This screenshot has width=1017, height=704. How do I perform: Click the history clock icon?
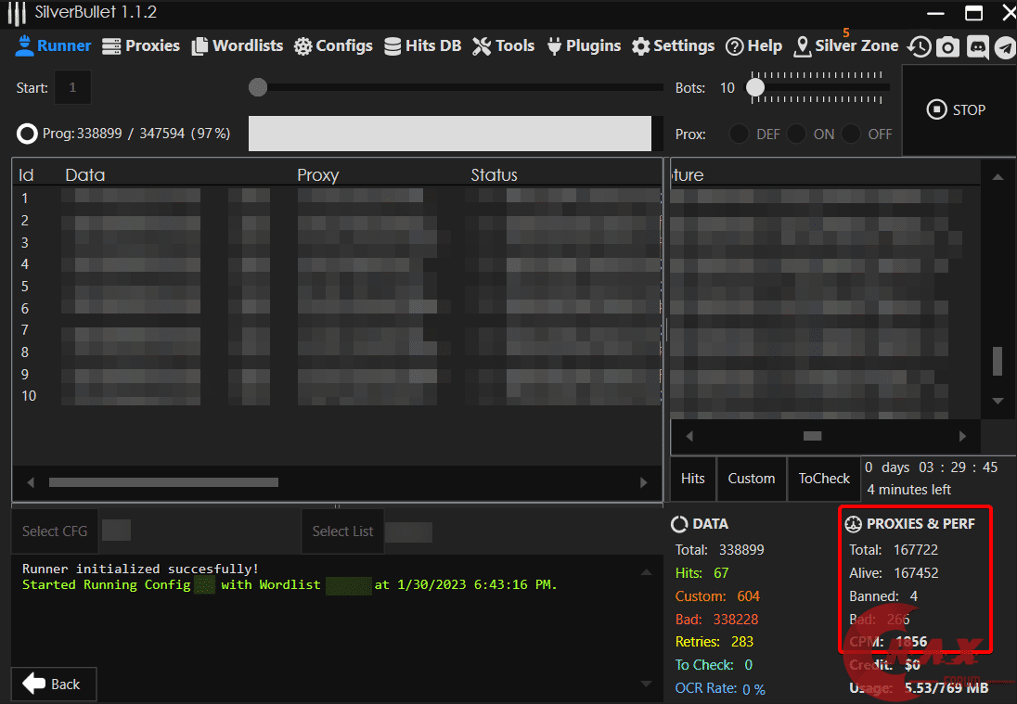click(x=919, y=47)
